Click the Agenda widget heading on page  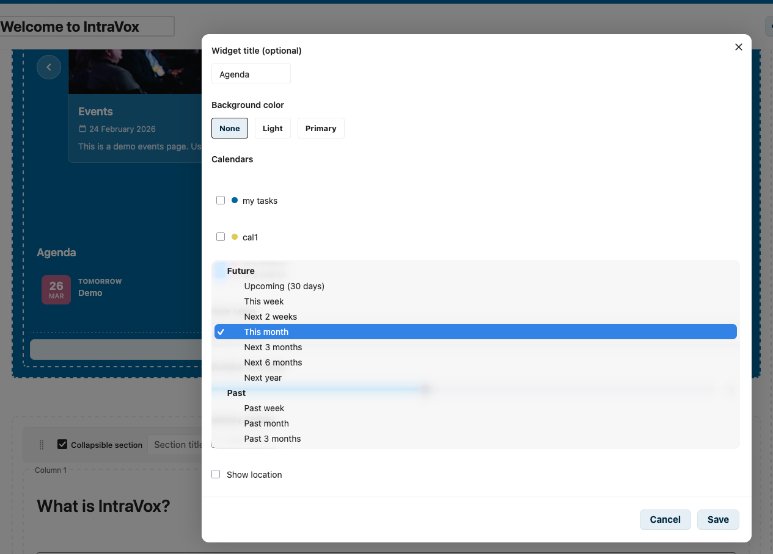tap(56, 253)
